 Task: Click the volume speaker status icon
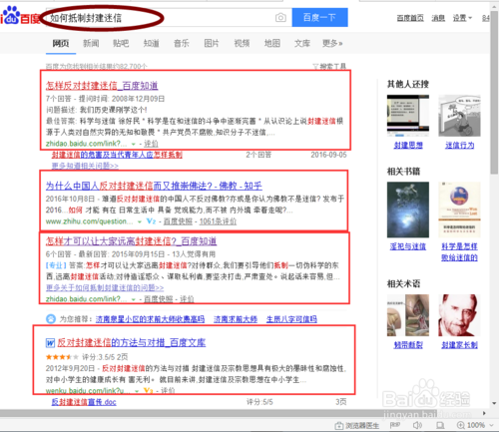tap(417, 425)
